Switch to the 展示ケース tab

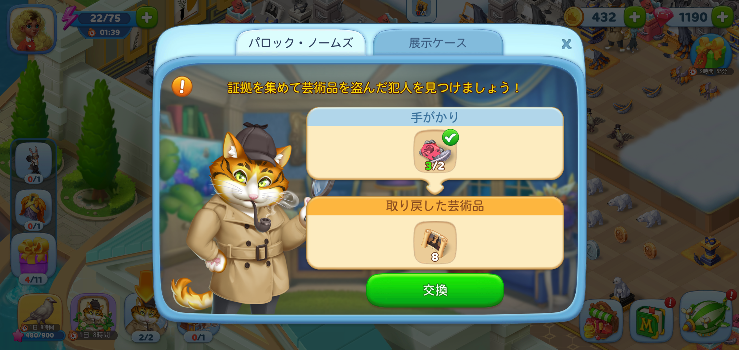coord(438,43)
